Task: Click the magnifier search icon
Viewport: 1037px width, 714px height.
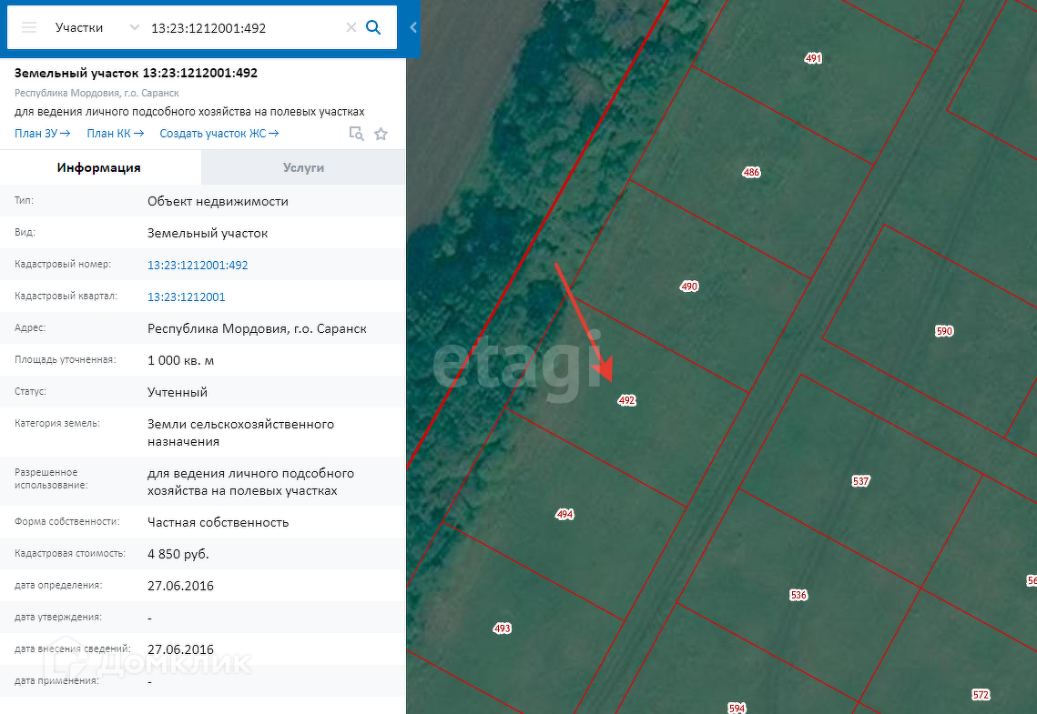Action: click(373, 27)
